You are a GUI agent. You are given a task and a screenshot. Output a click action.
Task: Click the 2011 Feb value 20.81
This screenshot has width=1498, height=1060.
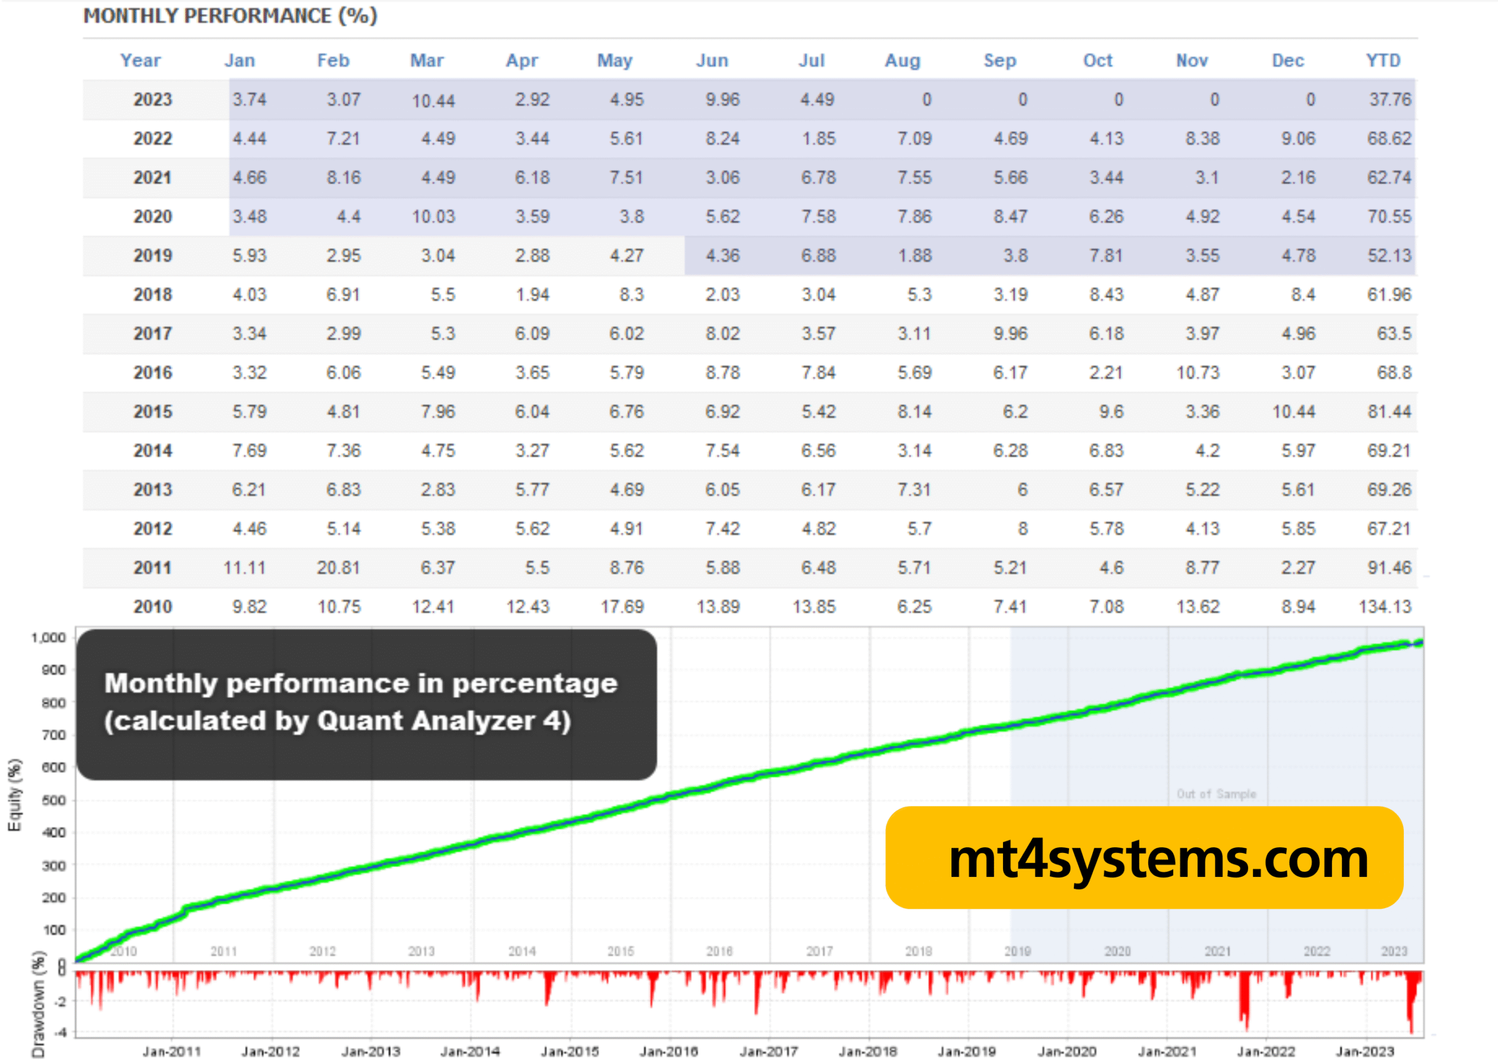click(338, 567)
